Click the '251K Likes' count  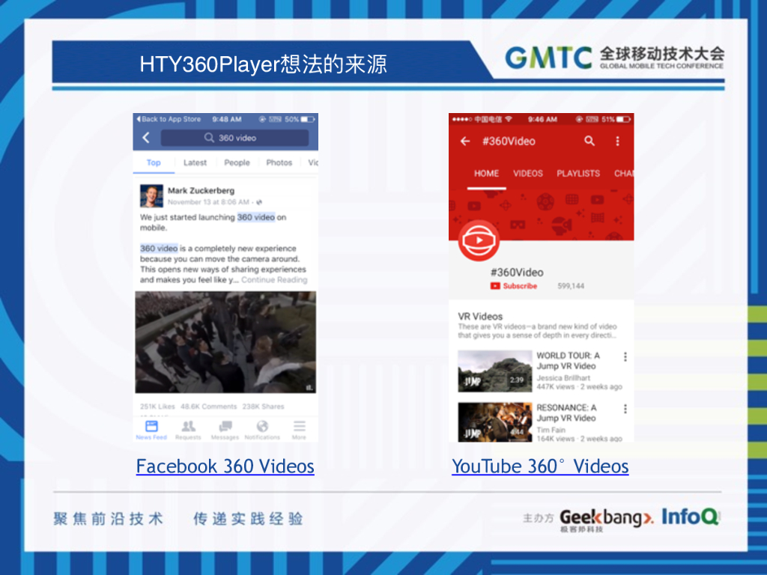pyautogui.click(x=157, y=407)
